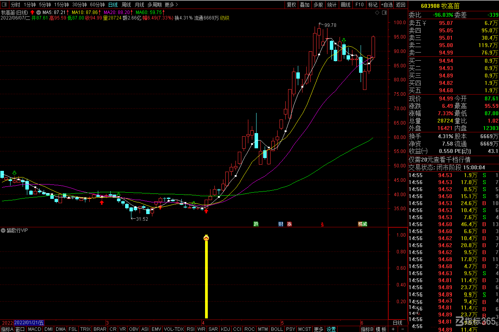This screenshot has height=332, width=499.
Task: Apply the BOLL indicator
Action: [x=277, y=329]
